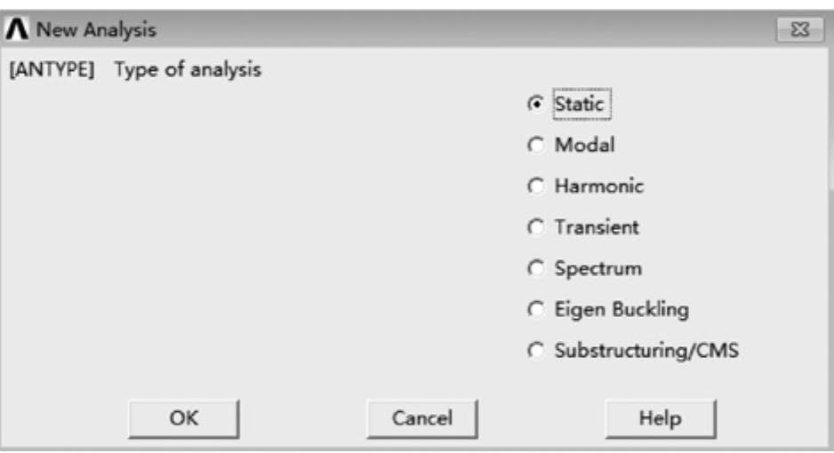Viewport: 834px width, 453px height.
Task: Select the Substructuring/CMS radio button
Action: [x=535, y=351]
